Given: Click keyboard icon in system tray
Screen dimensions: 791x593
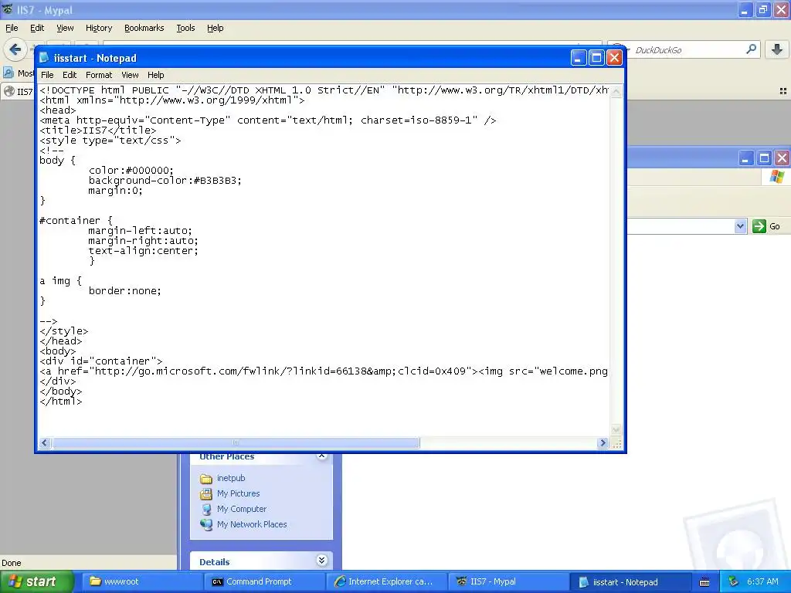Looking at the screenshot, I should tap(704, 582).
